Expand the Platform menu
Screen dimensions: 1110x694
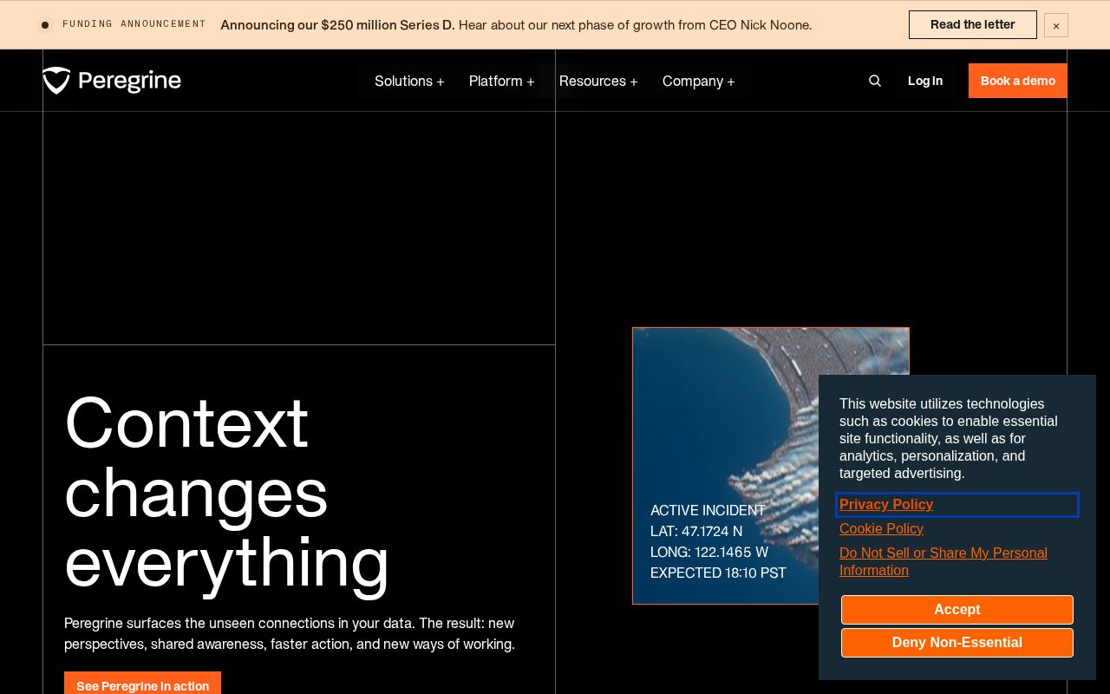[502, 81]
